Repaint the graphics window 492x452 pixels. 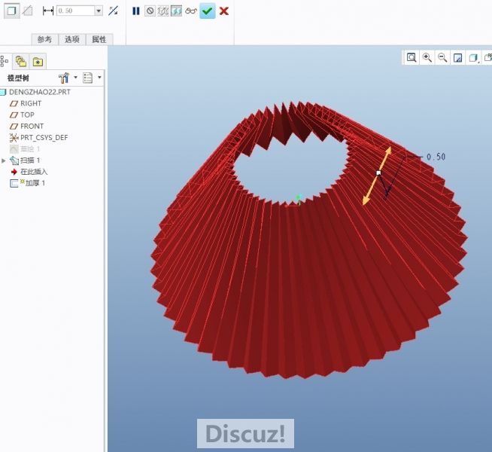457,57
